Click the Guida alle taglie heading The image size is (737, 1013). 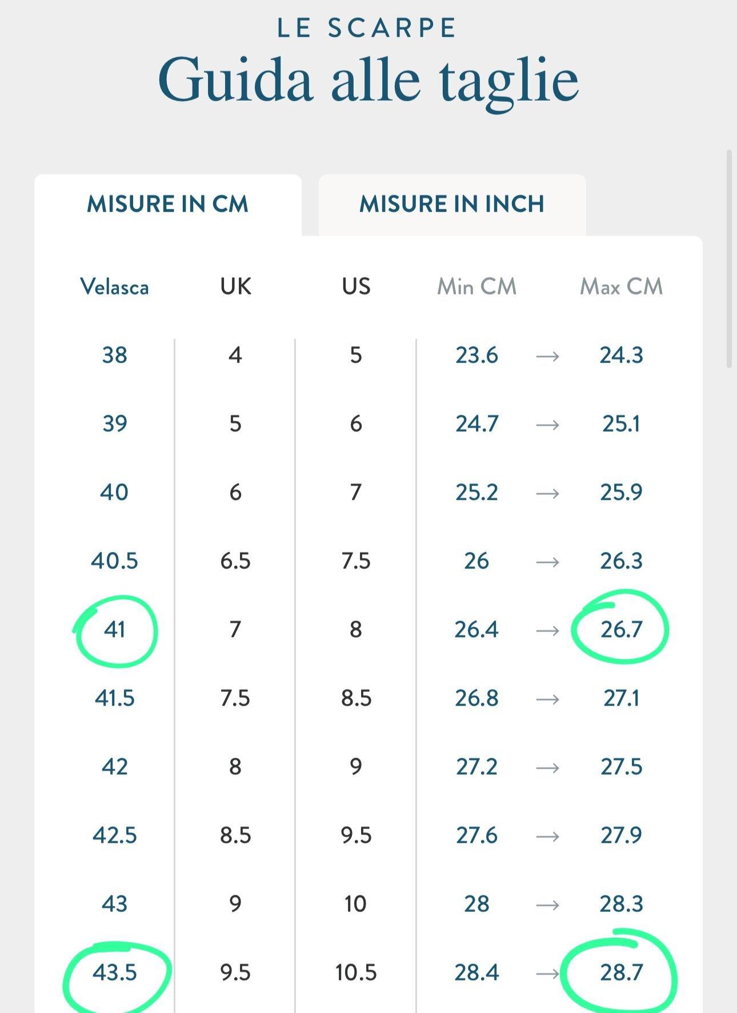click(x=368, y=80)
